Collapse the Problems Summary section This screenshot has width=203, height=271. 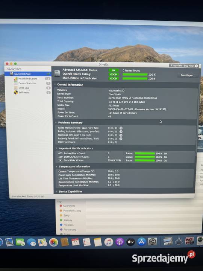pyautogui.click(x=56, y=122)
